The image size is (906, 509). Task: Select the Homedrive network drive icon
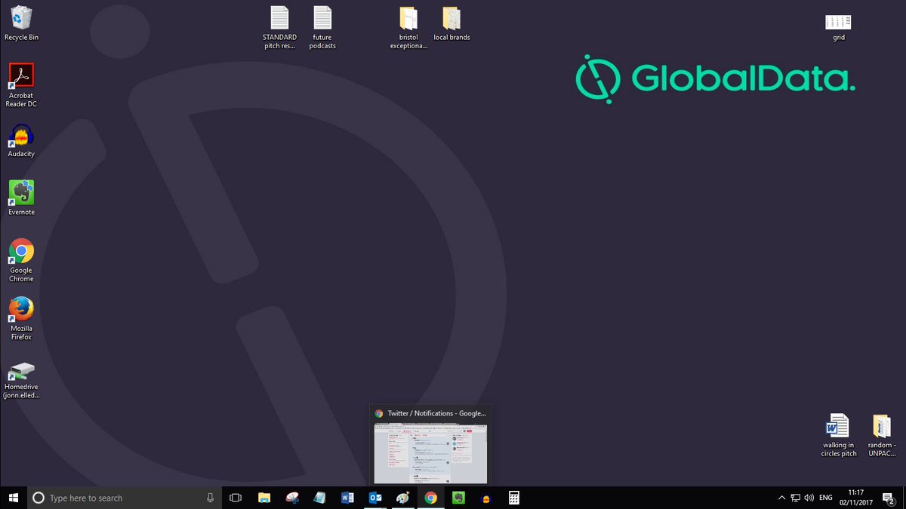coord(21,379)
